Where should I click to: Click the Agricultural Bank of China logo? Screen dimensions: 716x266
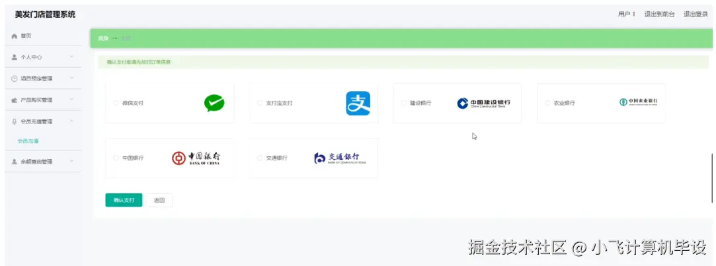coord(639,102)
